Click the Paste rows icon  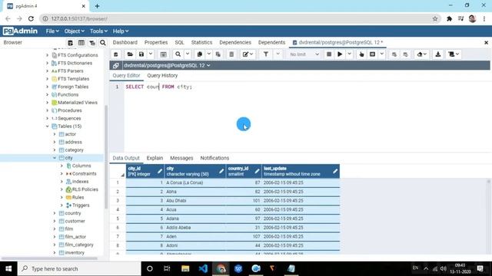(x=218, y=54)
